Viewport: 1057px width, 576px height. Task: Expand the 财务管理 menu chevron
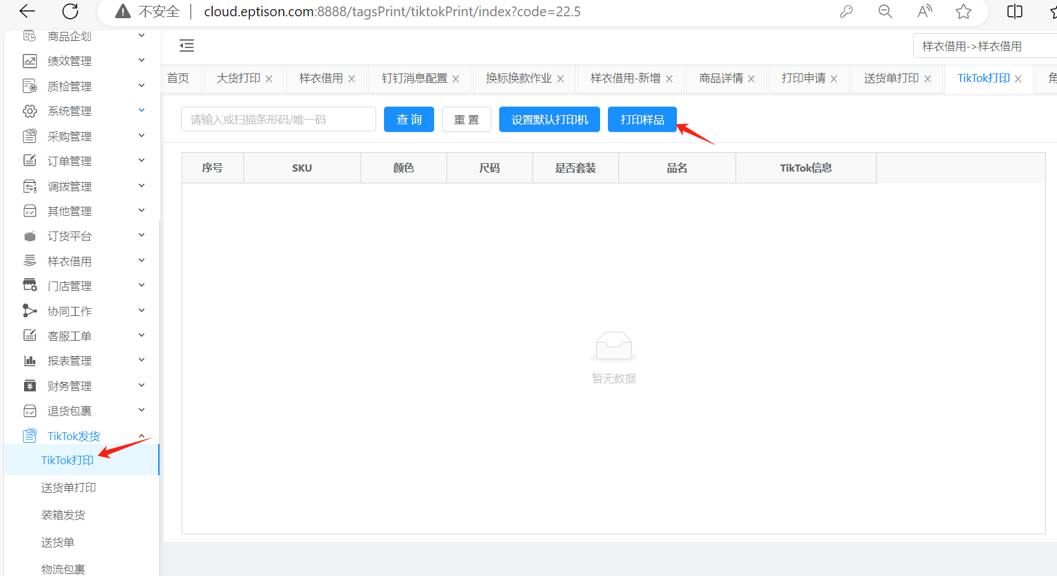pos(141,386)
